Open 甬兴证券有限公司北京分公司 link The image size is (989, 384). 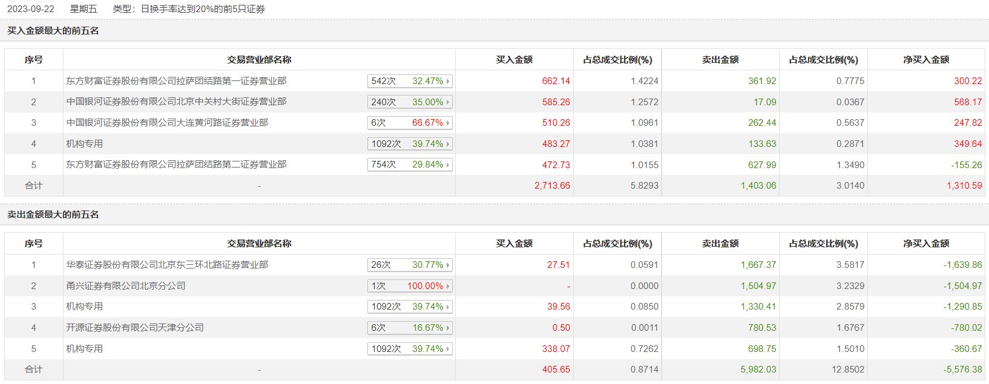(126, 286)
